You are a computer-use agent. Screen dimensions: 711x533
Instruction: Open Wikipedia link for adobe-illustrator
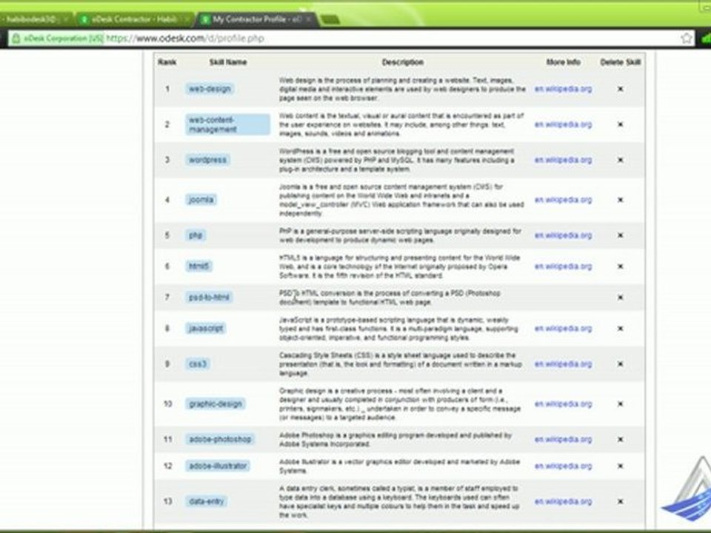pos(563,466)
